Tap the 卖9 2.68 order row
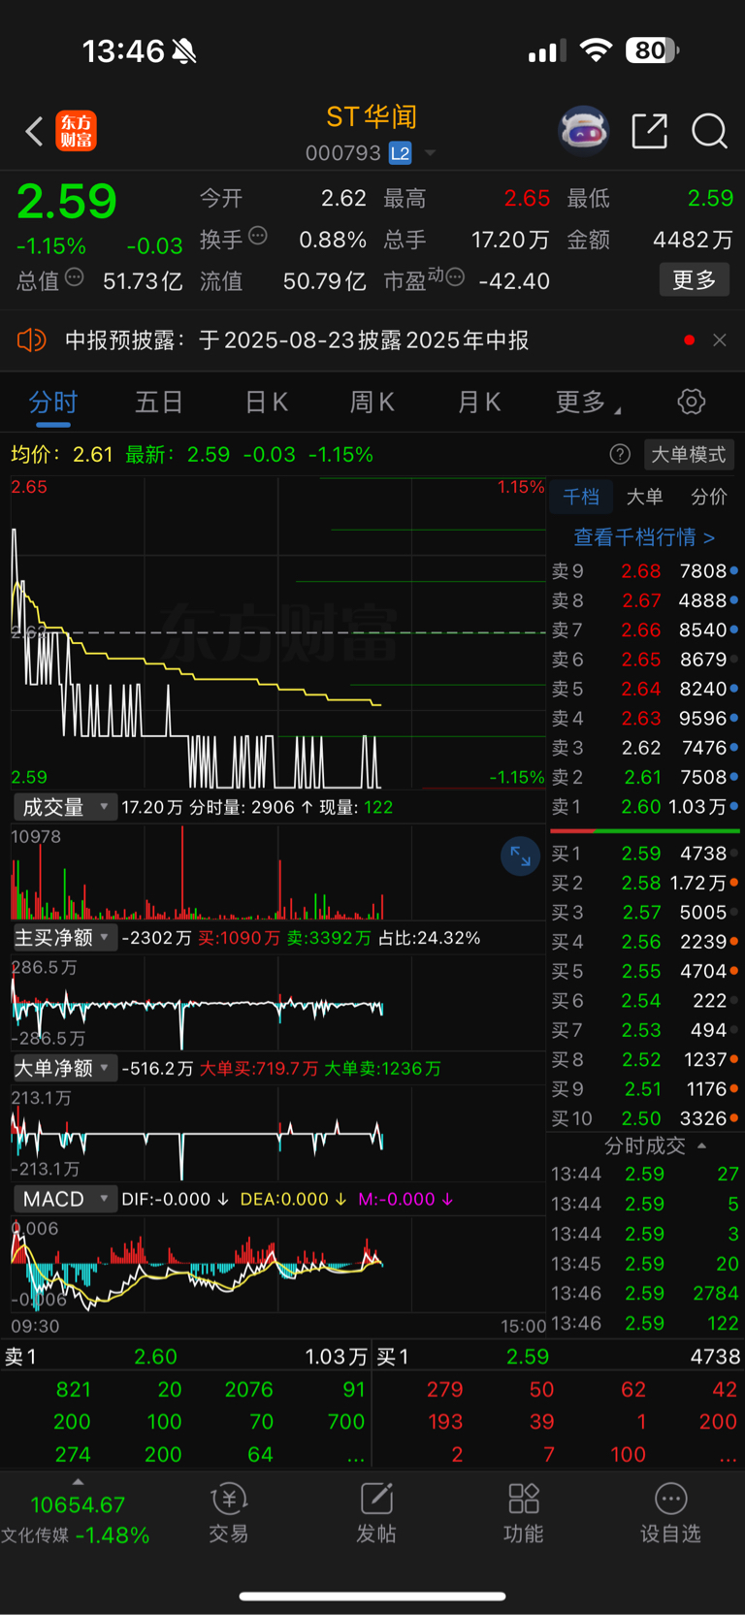Viewport: 745px width, 1615px height. 645,570
